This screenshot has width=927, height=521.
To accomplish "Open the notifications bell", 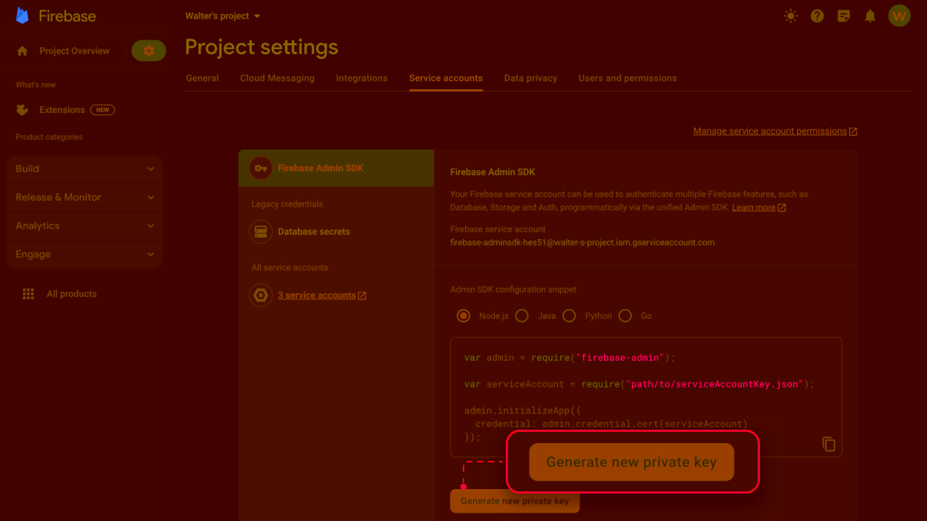I will click(870, 16).
